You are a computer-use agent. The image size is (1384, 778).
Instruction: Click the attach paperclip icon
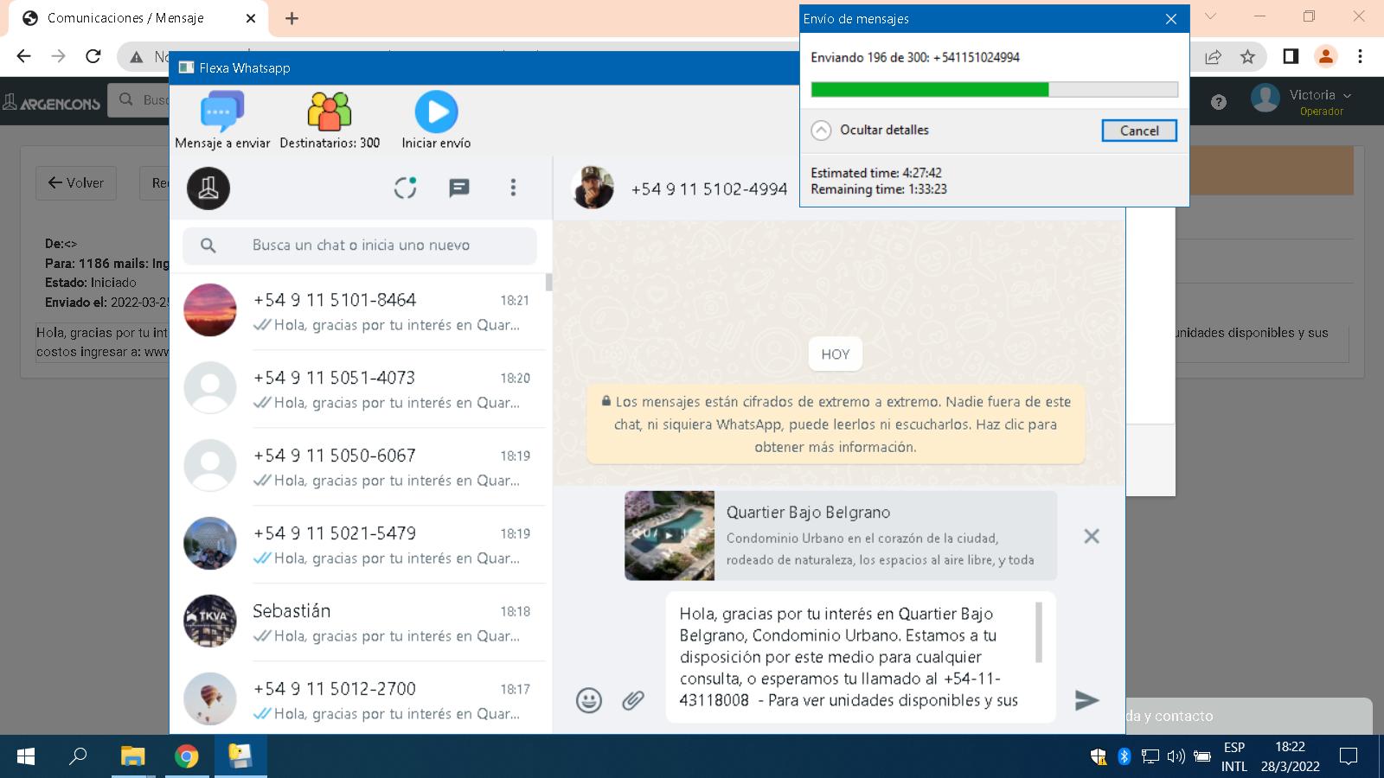pyautogui.click(x=633, y=700)
